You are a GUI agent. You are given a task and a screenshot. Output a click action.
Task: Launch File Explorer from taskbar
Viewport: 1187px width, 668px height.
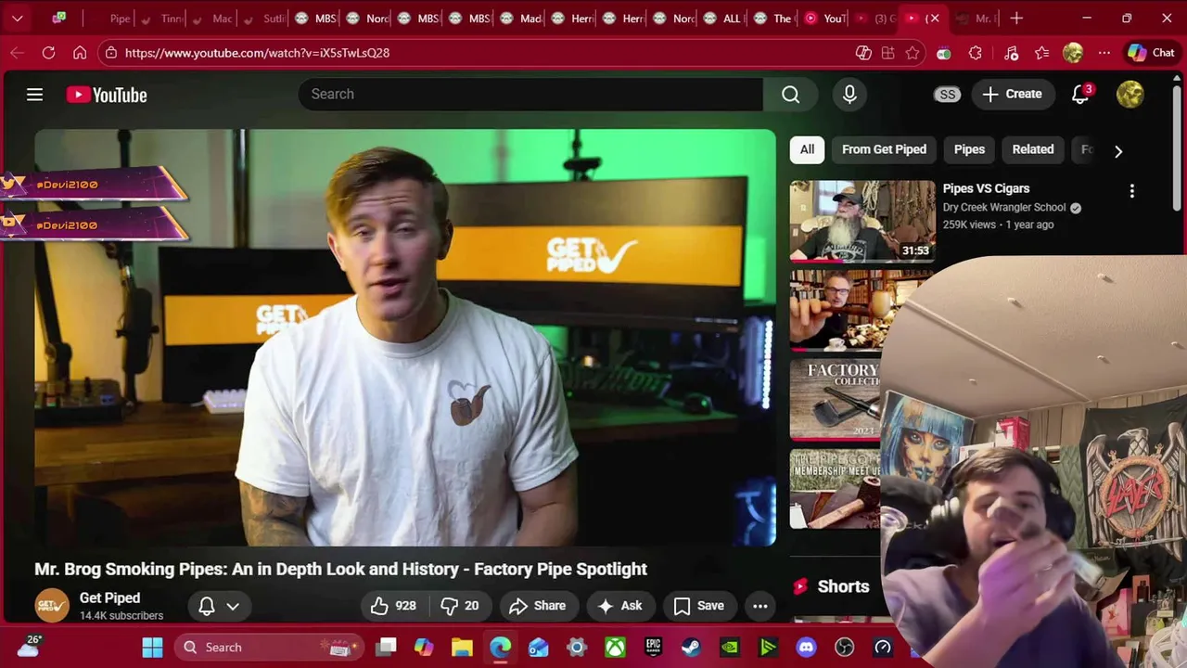coord(462,647)
